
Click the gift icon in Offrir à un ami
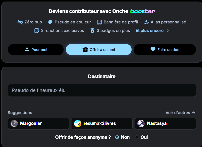click(x=85, y=49)
